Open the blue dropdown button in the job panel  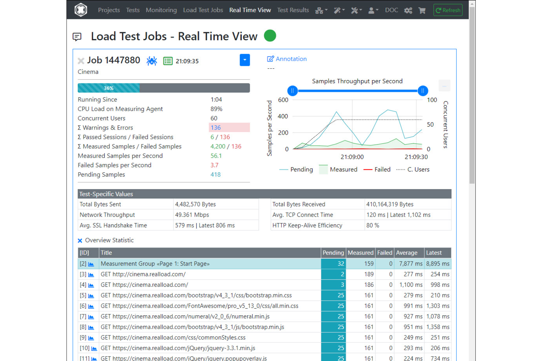245,60
